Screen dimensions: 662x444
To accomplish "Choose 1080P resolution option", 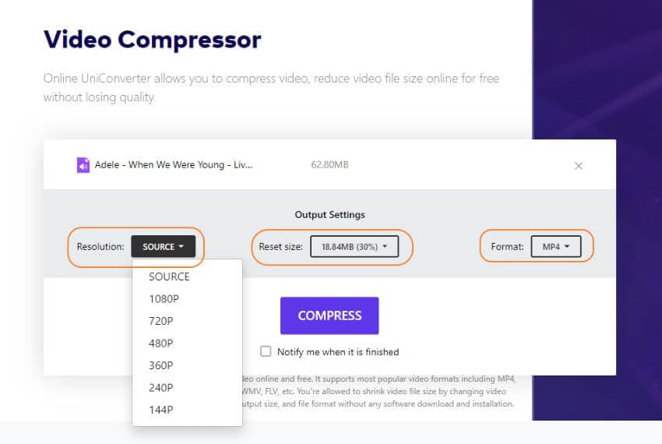I will [164, 299].
